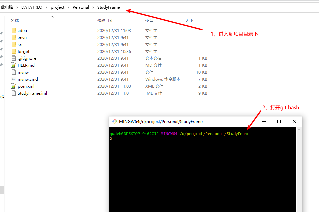Expand the chevron after 此电脑 breadcrumb
This screenshot has width=319, height=212.
tap(17, 8)
